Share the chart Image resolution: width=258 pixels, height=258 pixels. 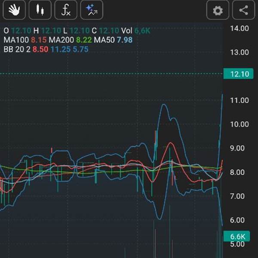coord(243,10)
